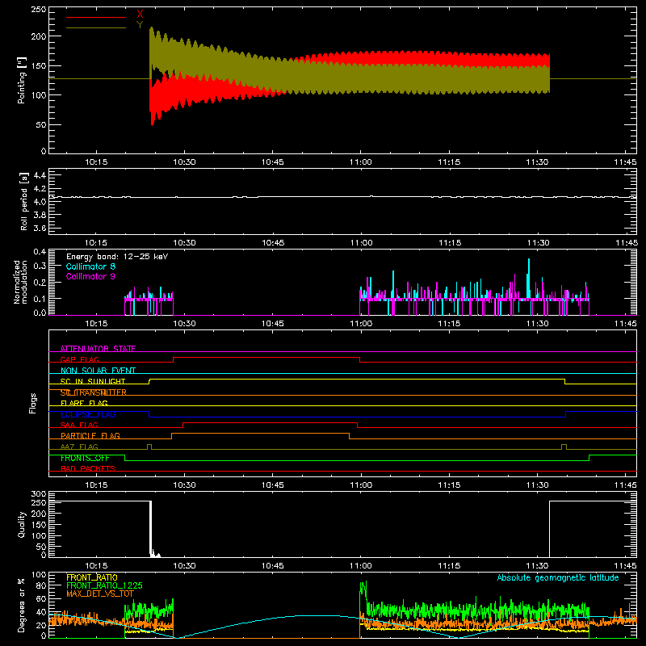The width and height of the screenshot is (646, 646).
Task: Click the NON_SOLAR_EVENT flag label
Action: pyautogui.click(x=98, y=371)
